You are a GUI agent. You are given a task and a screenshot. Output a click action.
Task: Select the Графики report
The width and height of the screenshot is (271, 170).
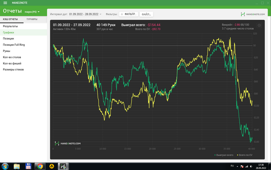(23, 32)
